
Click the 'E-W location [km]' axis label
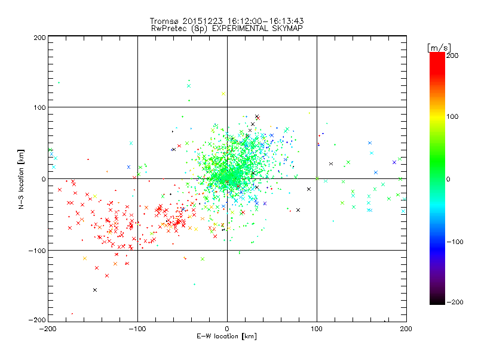(227, 337)
